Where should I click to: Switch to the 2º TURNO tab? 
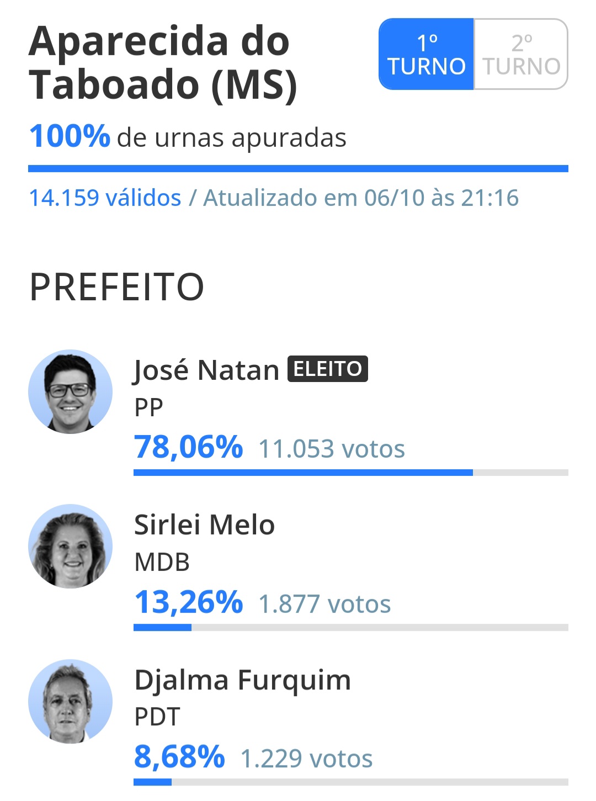tap(521, 54)
